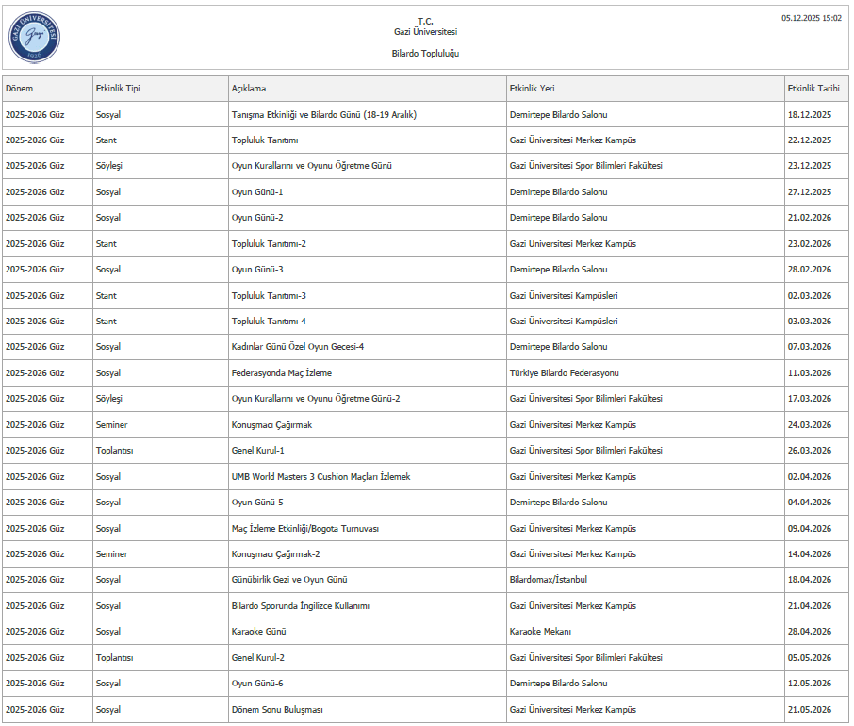Click the Gazi Üniversitesi logo
Image resolution: width=854 pixels, height=726 pixels.
point(34,37)
